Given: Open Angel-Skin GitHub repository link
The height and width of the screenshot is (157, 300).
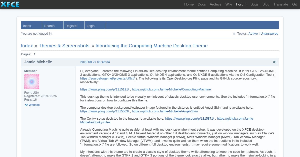Looking at the screenshot, I should pos(165,111).
